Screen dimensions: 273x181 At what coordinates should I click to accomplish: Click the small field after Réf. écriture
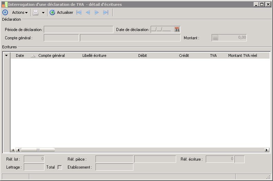(240, 159)
